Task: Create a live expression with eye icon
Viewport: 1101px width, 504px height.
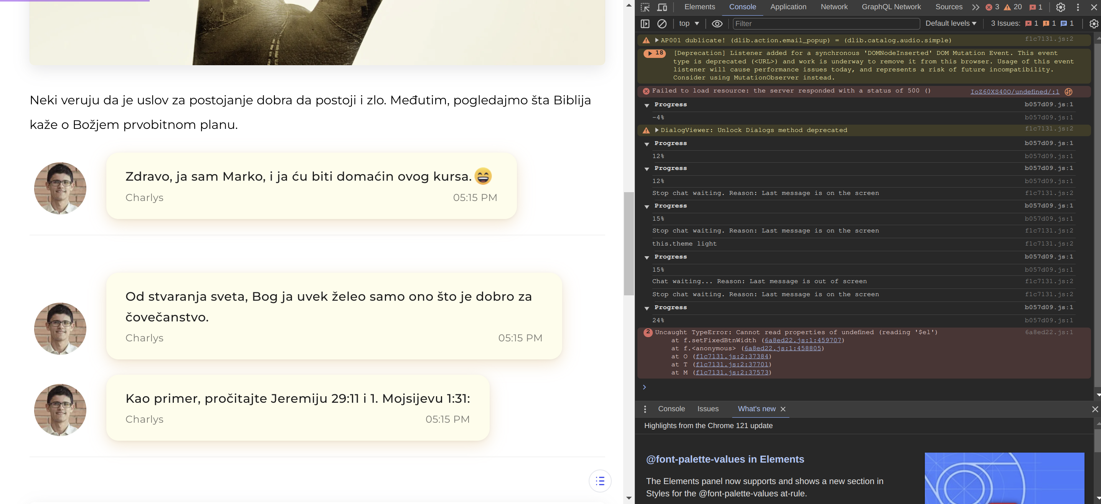Action: pos(717,24)
